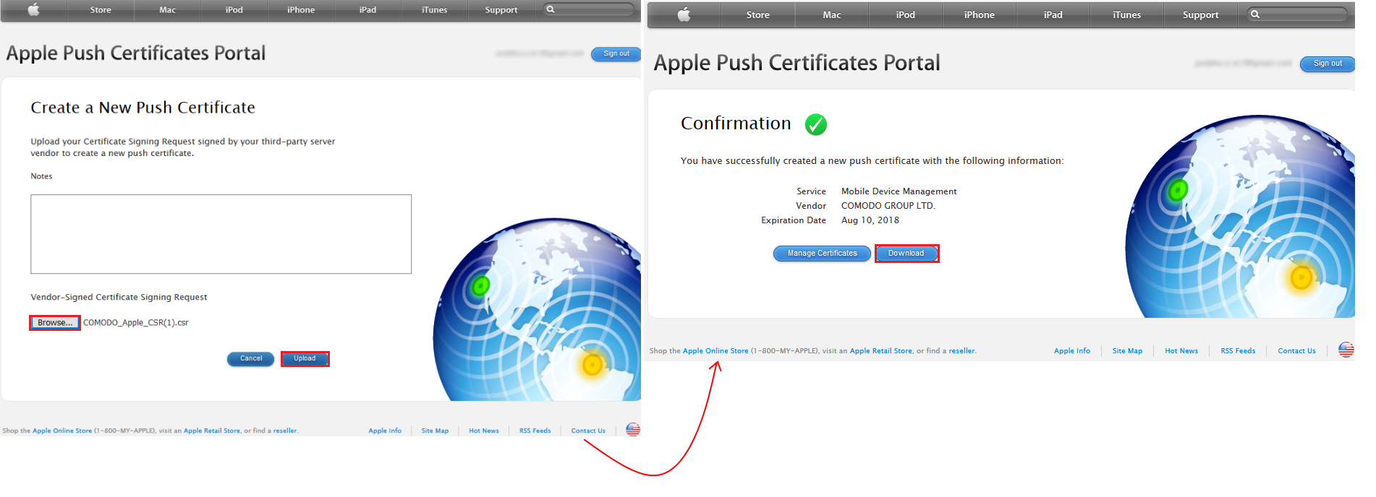Viewport: 1376px width, 497px height.
Task: Click the Mobile Device Management service value
Action: tap(899, 191)
